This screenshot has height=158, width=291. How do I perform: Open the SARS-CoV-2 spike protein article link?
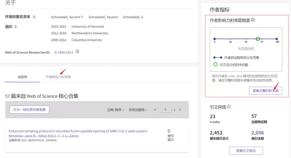tap(78, 131)
